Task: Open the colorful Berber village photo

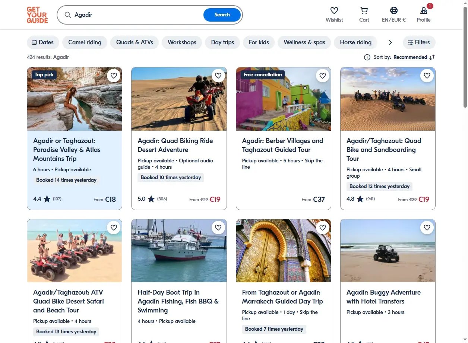Action: coord(284,99)
